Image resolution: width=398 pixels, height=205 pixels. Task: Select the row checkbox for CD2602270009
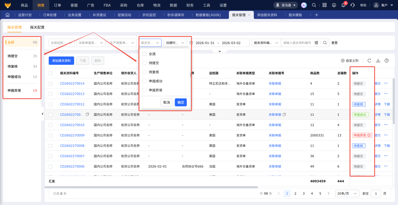pos(50,135)
